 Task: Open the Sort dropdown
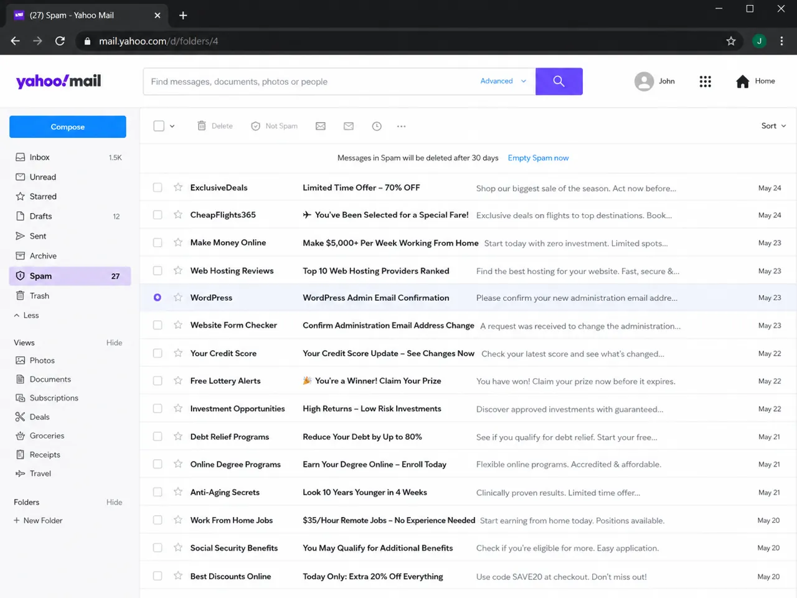(x=773, y=126)
